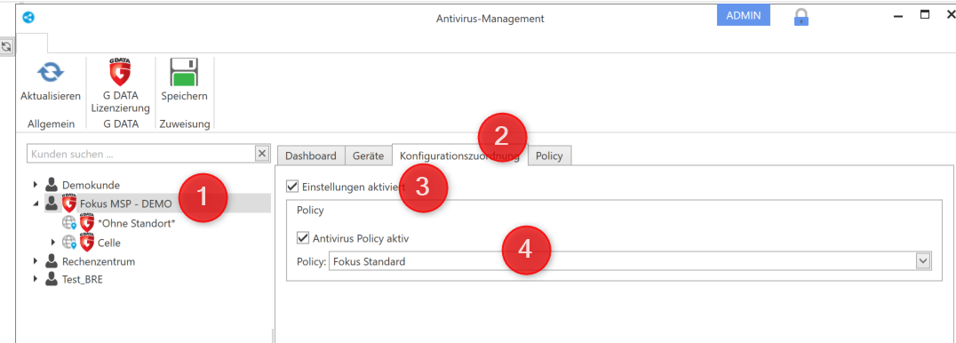This screenshot has height=343, width=956.
Task: Select Rechenzentrum in customer tree
Action: point(98,261)
